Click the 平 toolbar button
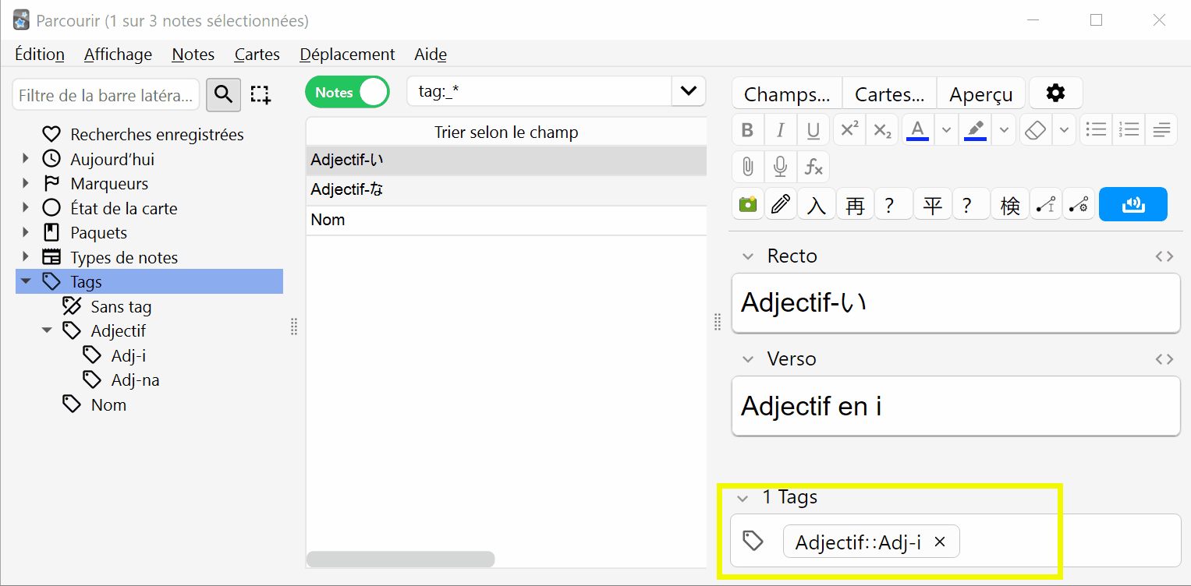Viewport: 1191px width, 586px height. point(932,204)
